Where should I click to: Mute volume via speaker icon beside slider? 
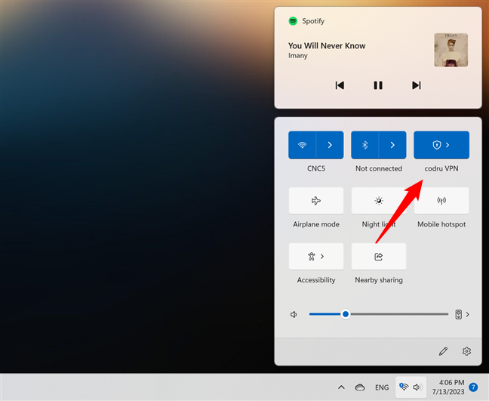294,314
